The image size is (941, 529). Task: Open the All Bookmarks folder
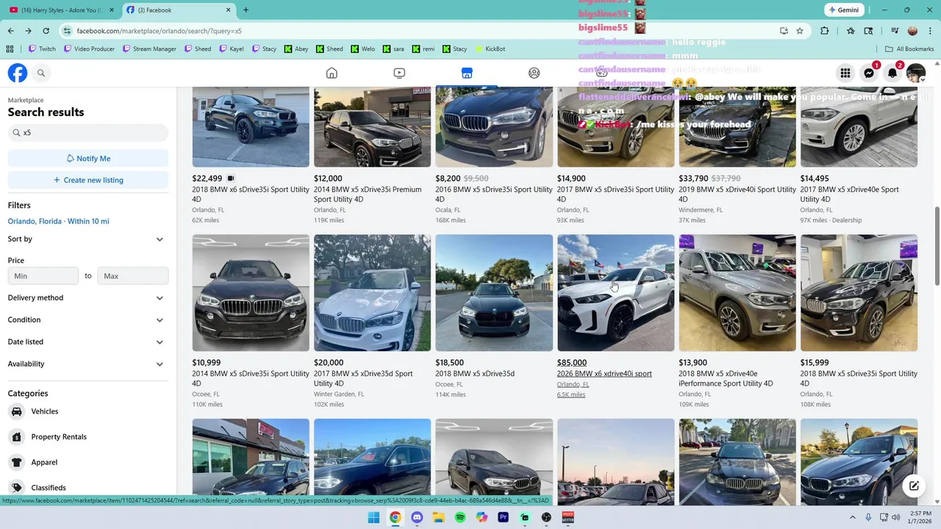click(909, 49)
